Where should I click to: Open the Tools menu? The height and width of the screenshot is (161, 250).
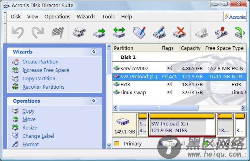pyautogui.click(x=108, y=16)
